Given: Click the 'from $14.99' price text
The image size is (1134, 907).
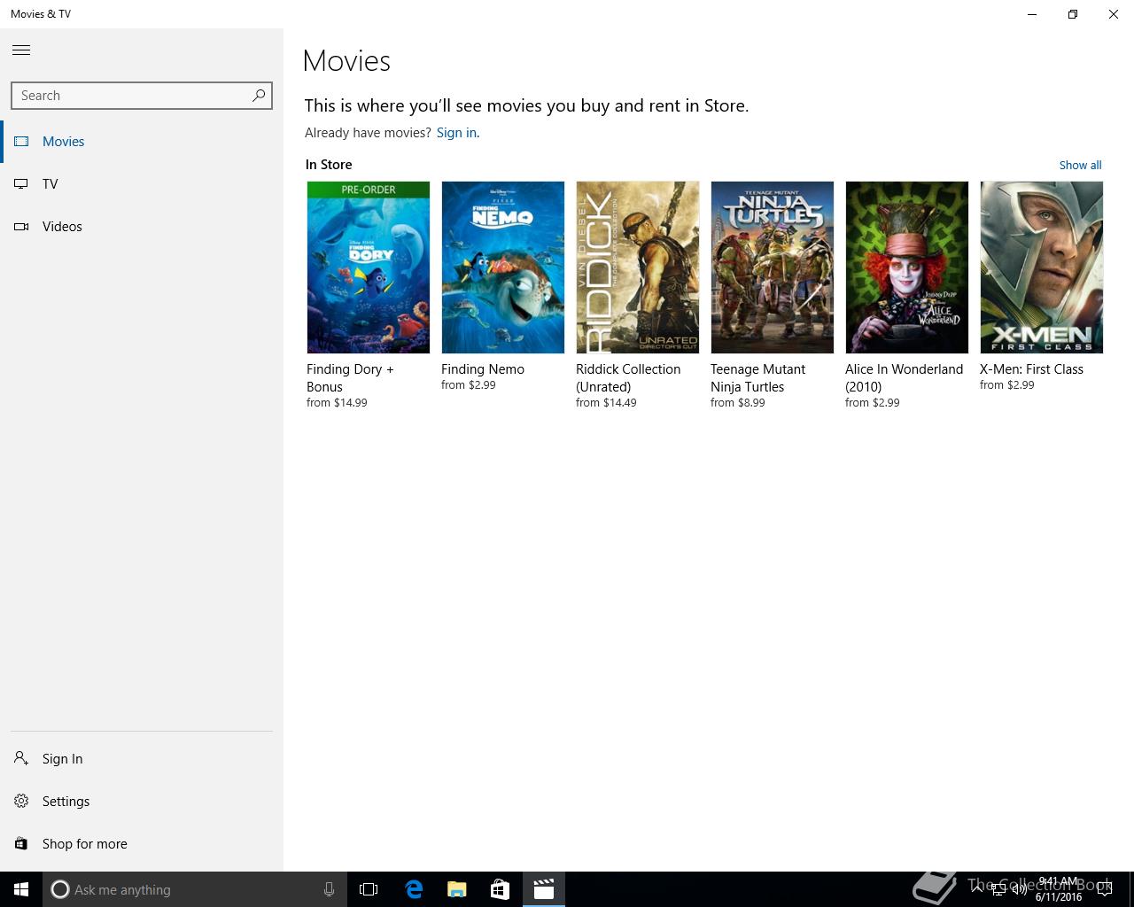Looking at the screenshot, I should pyautogui.click(x=337, y=403).
